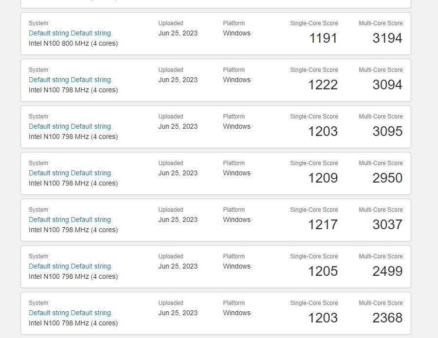Image resolution: width=438 pixels, height=338 pixels.
Task: Click the single-core score 1217
Action: tap(323, 225)
